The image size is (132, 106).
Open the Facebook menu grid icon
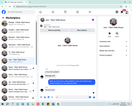click(x=117, y=12)
